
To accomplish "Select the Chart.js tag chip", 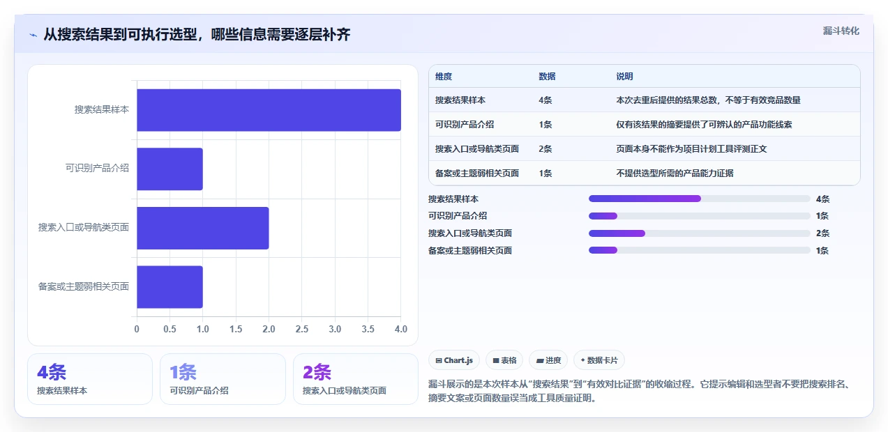I will (454, 360).
